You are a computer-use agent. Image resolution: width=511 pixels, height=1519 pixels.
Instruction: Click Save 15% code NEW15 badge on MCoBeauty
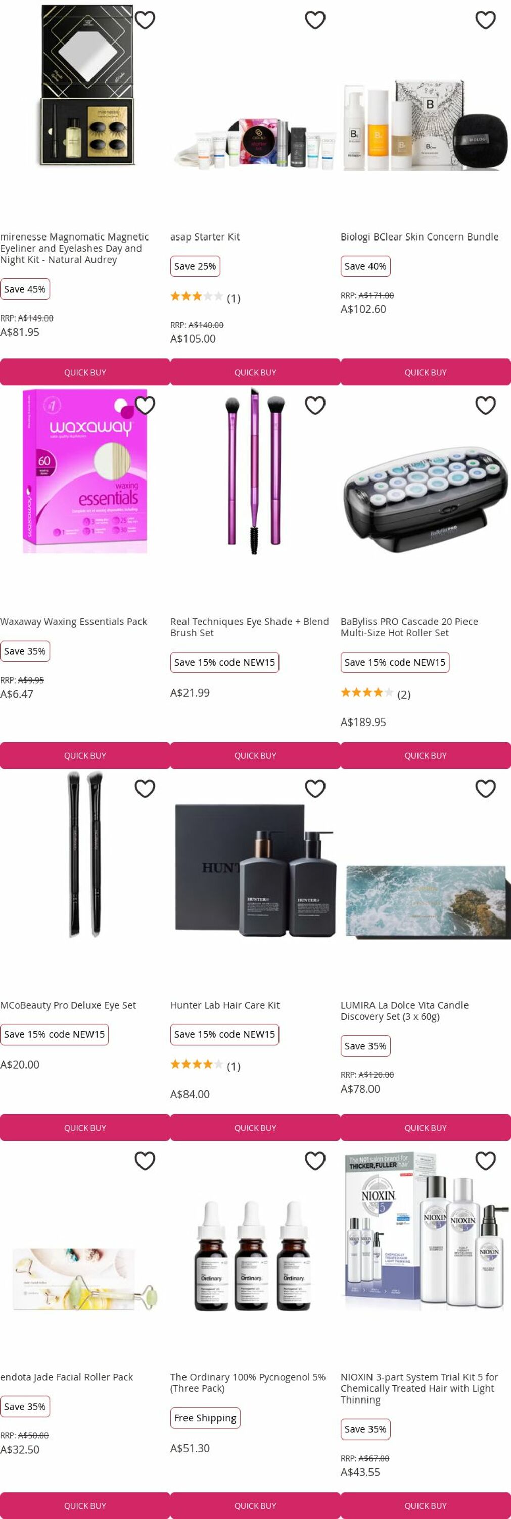click(54, 1034)
